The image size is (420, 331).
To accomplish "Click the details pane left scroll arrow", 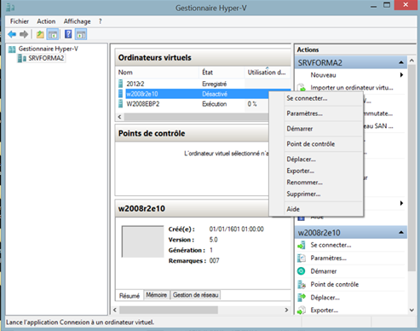I will (x=115, y=310).
